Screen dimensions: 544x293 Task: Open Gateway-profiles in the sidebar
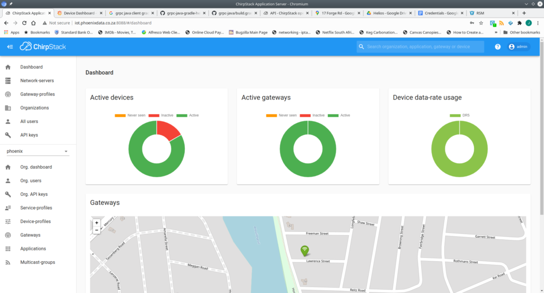tap(38, 94)
